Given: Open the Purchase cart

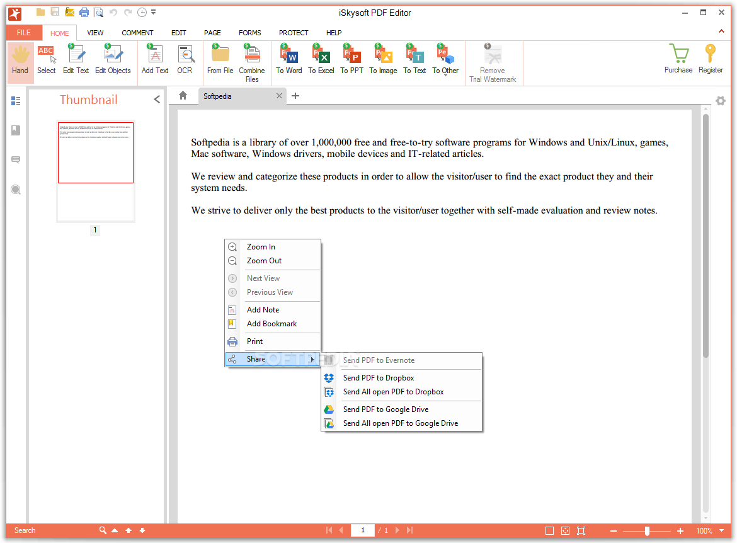Looking at the screenshot, I should pos(678,59).
